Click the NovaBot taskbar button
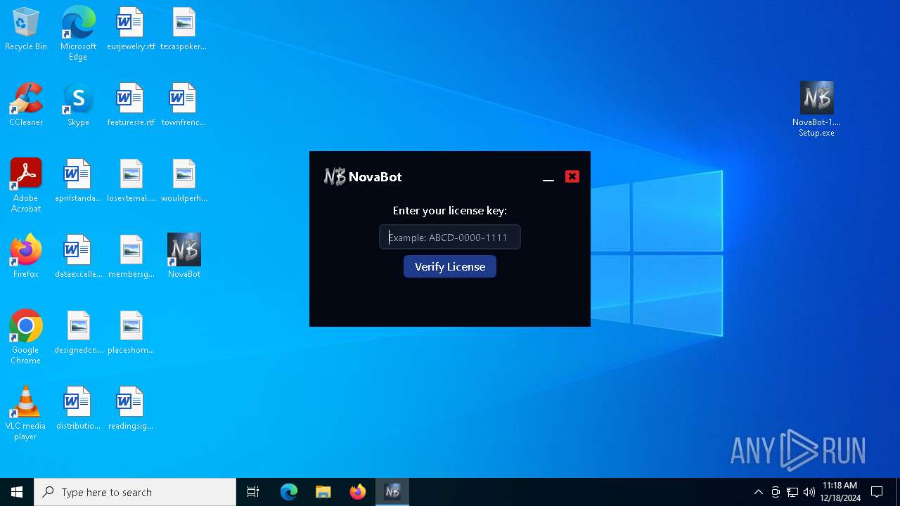Screen dimensions: 900x506 pos(392,492)
